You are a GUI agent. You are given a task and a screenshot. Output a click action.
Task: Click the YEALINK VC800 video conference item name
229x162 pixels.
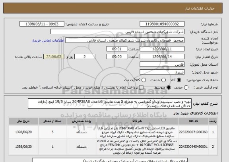point(137,147)
